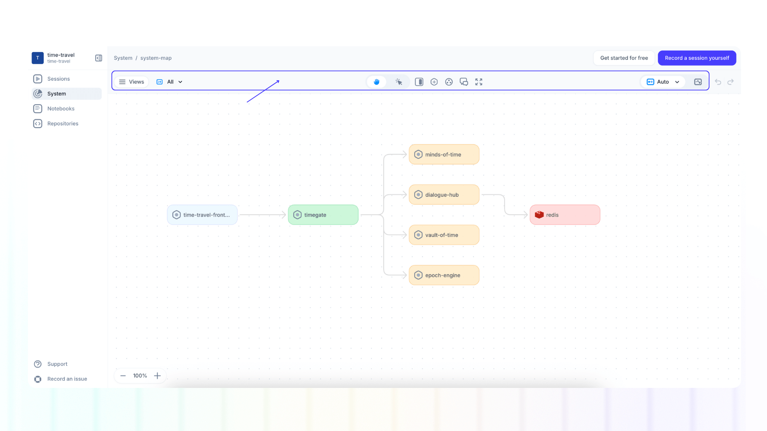Click the export image icon
This screenshot has width=767, height=431.
[698, 81]
